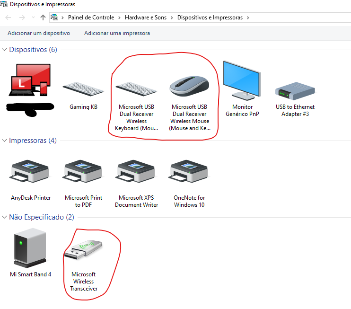Navigate to Painel de Controle breadcrumb
Image resolution: width=351 pixels, height=309 pixels.
91,18
